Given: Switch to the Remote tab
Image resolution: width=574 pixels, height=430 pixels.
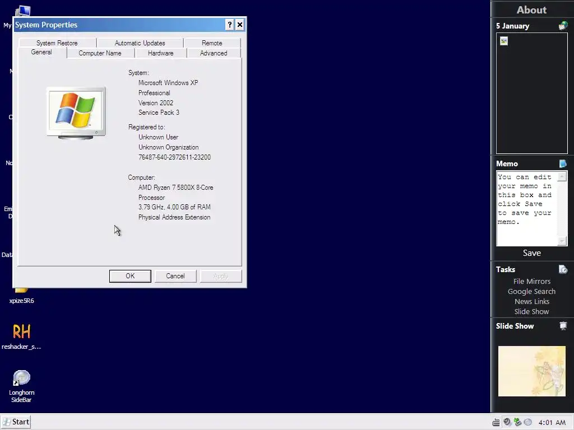Looking at the screenshot, I should click(212, 43).
